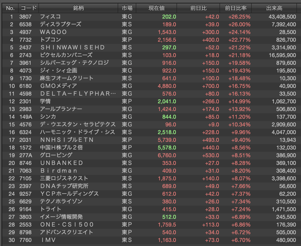Image resolution: width=301 pixels, height=246 pixels.
Task: Click current price 4,880.0
Action: click(x=167, y=86)
